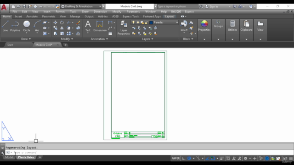Expand the Draw panel
This screenshot has width=294, height=165.
pos(26,39)
